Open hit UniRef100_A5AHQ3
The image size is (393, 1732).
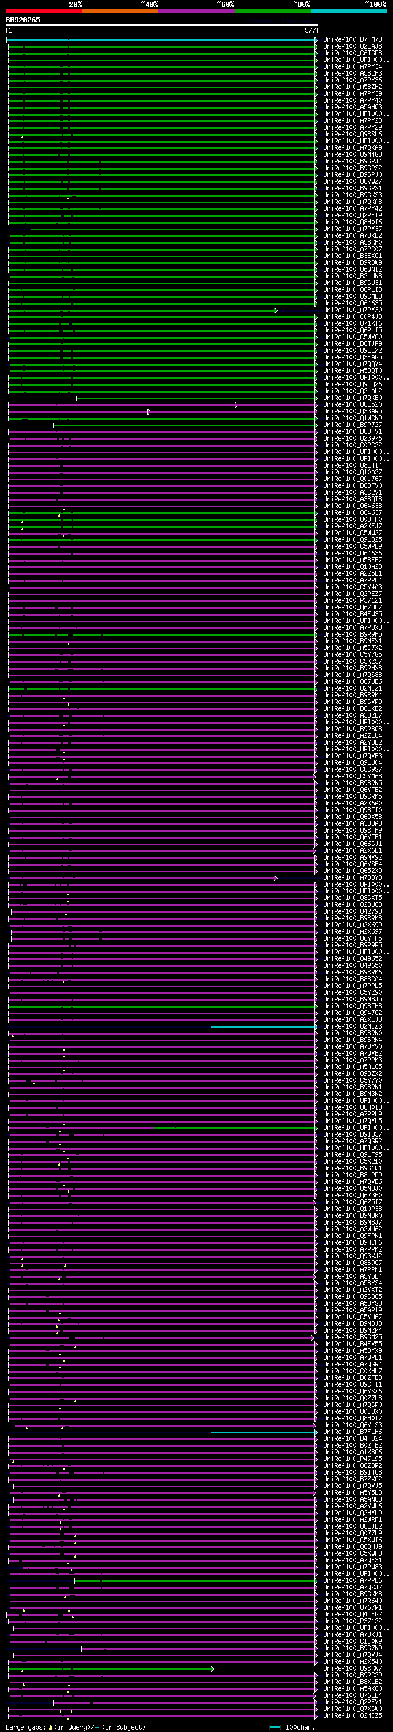(352, 107)
